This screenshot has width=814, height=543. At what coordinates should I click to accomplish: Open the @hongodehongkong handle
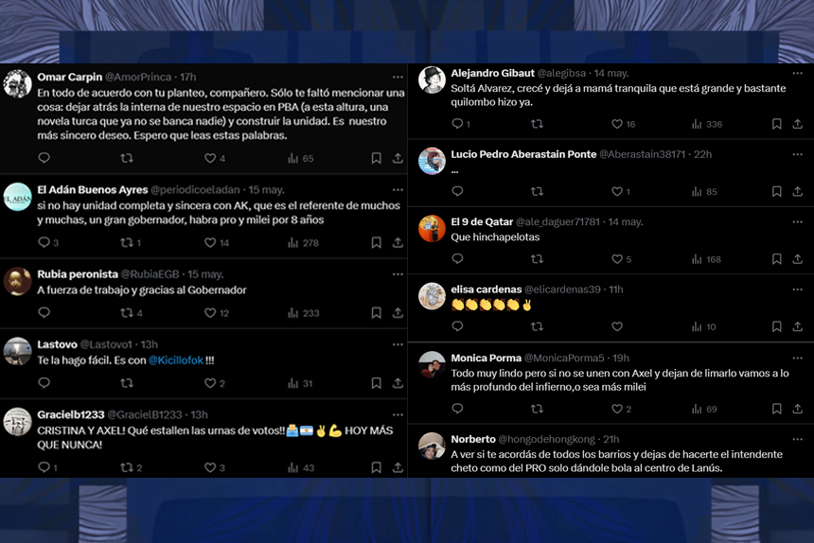(547, 439)
